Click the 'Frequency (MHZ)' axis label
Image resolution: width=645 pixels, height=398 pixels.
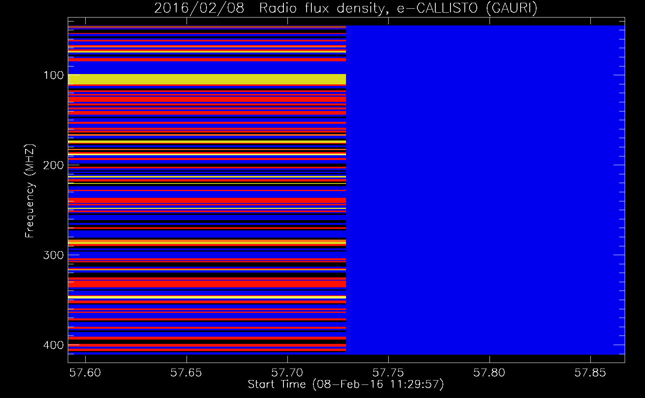point(30,191)
